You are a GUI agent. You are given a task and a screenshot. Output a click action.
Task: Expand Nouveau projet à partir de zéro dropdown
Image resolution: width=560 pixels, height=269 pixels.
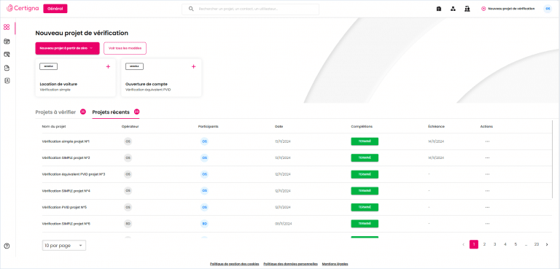click(x=67, y=48)
